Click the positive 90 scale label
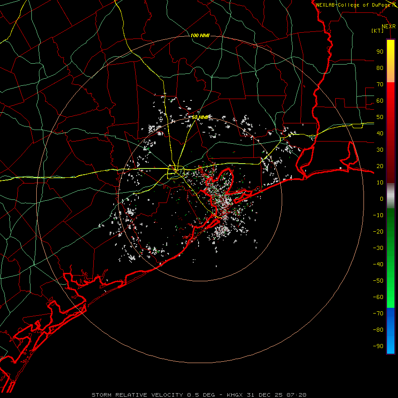 coord(380,52)
